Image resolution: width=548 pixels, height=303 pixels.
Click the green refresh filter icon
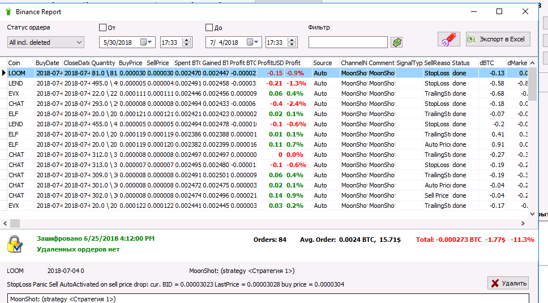click(397, 42)
